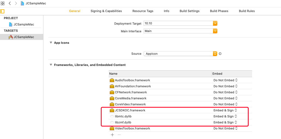Click JCSampleMac title in path bar
Screen dimensions: 281x139
(x=36, y=3)
